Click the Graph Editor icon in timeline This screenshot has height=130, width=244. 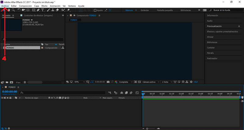coord(137,93)
